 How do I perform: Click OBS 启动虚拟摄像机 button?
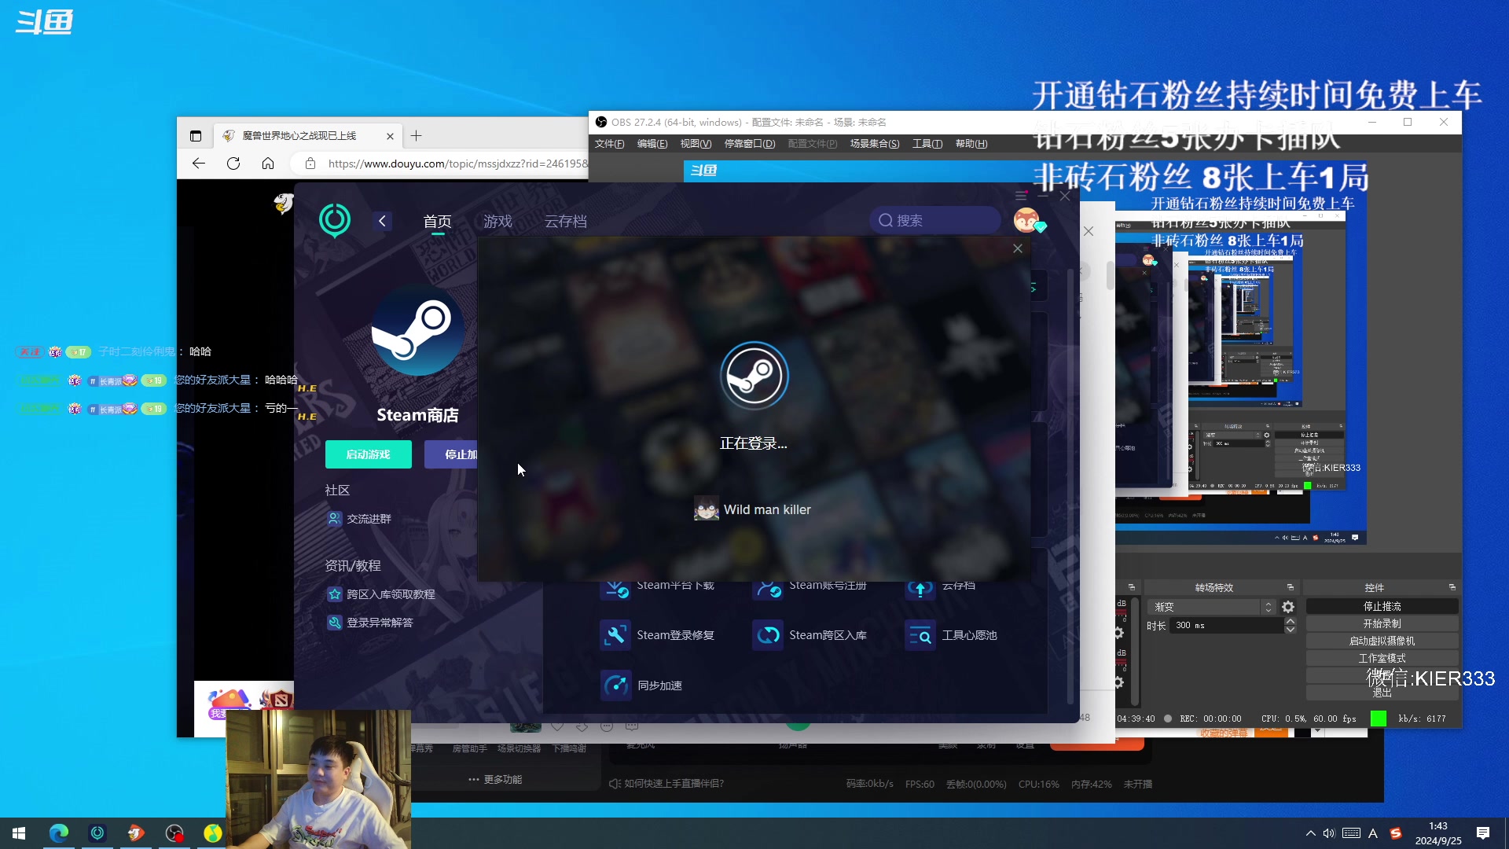(1382, 641)
